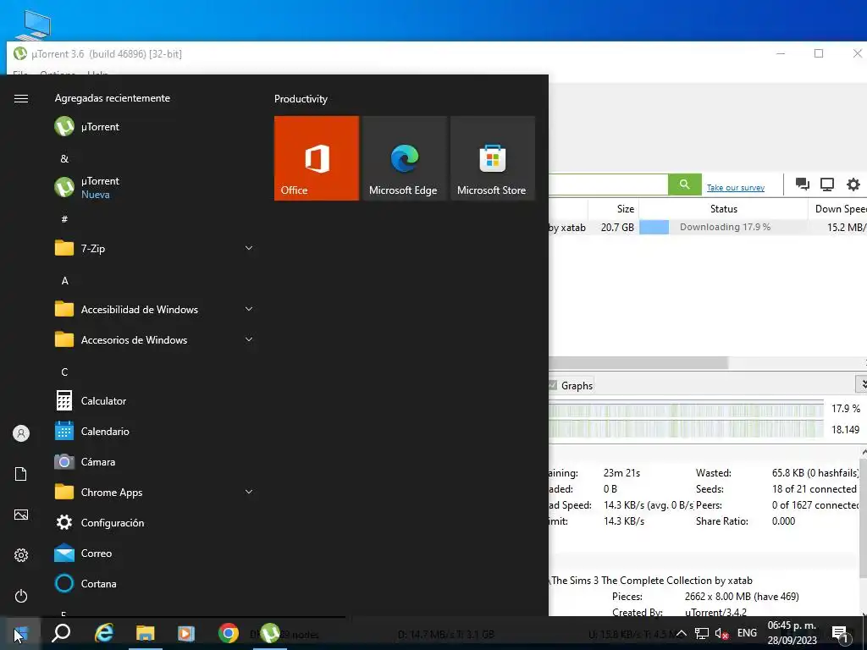Click the A letter group header
The width and height of the screenshot is (867, 650).
click(x=64, y=281)
